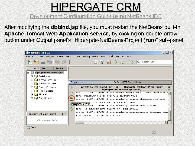The height and width of the screenshot is (146, 195).
Task: Open the Debug button dropdown arrow
Action: pos(126,62)
